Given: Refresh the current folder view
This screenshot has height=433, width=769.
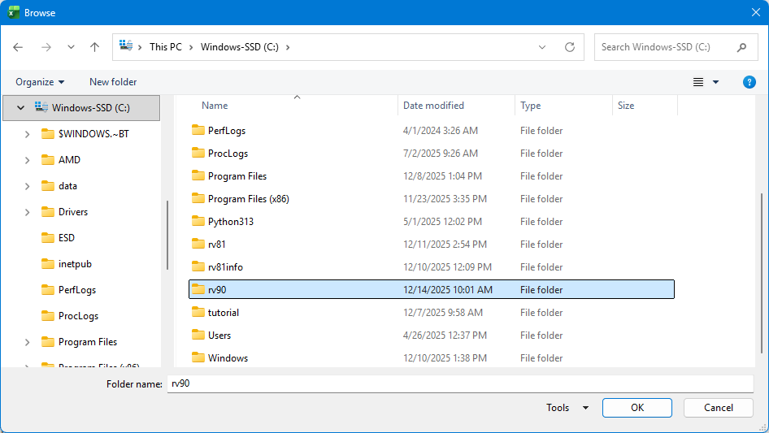Looking at the screenshot, I should [570, 47].
